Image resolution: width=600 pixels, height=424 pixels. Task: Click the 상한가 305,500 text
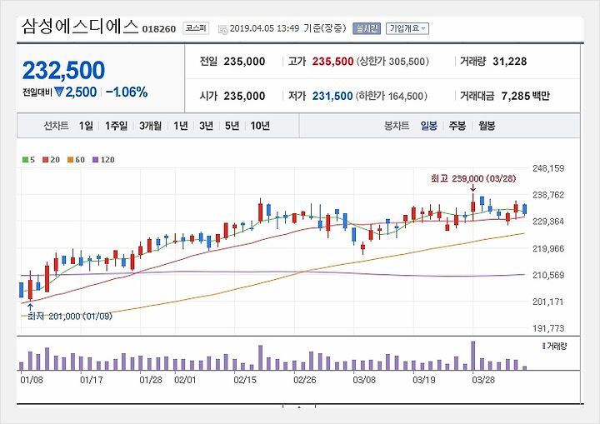pos(392,62)
